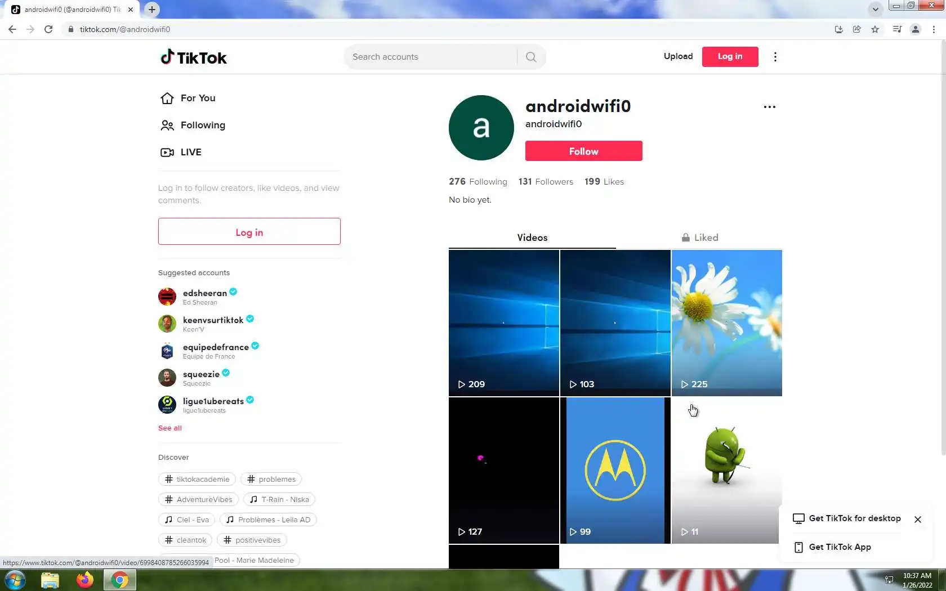The width and height of the screenshot is (946, 591).
Task: Focus the Search accounts field
Action: pyautogui.click(x=431, y=57)
